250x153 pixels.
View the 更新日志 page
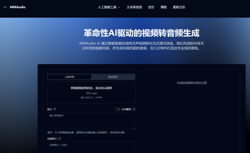pos(179,7)
